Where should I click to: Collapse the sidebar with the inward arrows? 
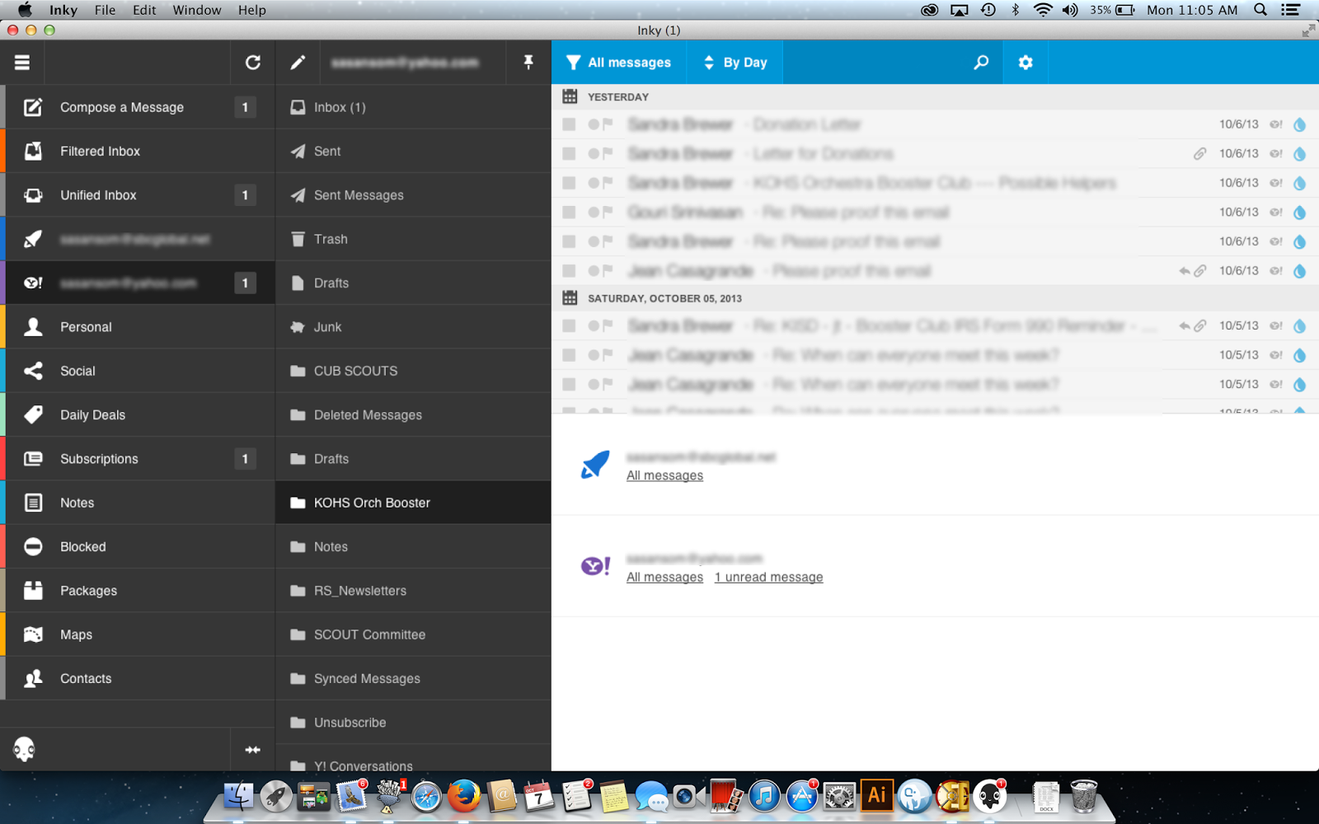click(x=252, y=750)
